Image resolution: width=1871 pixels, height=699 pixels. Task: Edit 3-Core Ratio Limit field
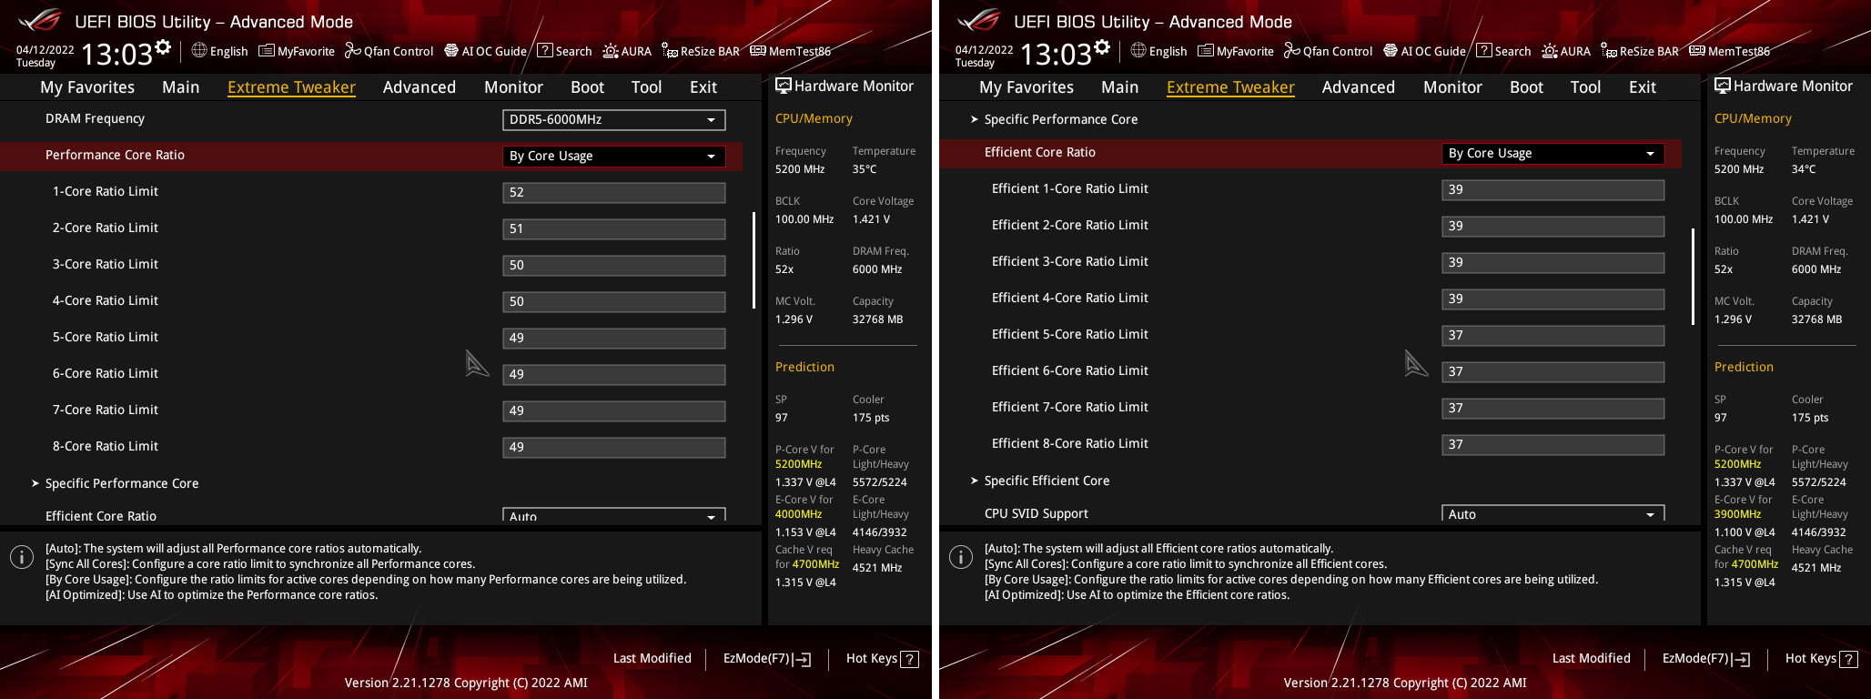tap(614, 265)
